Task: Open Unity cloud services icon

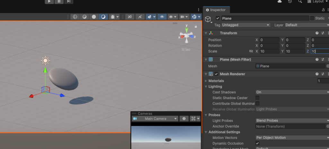Action: pos(280,2)
